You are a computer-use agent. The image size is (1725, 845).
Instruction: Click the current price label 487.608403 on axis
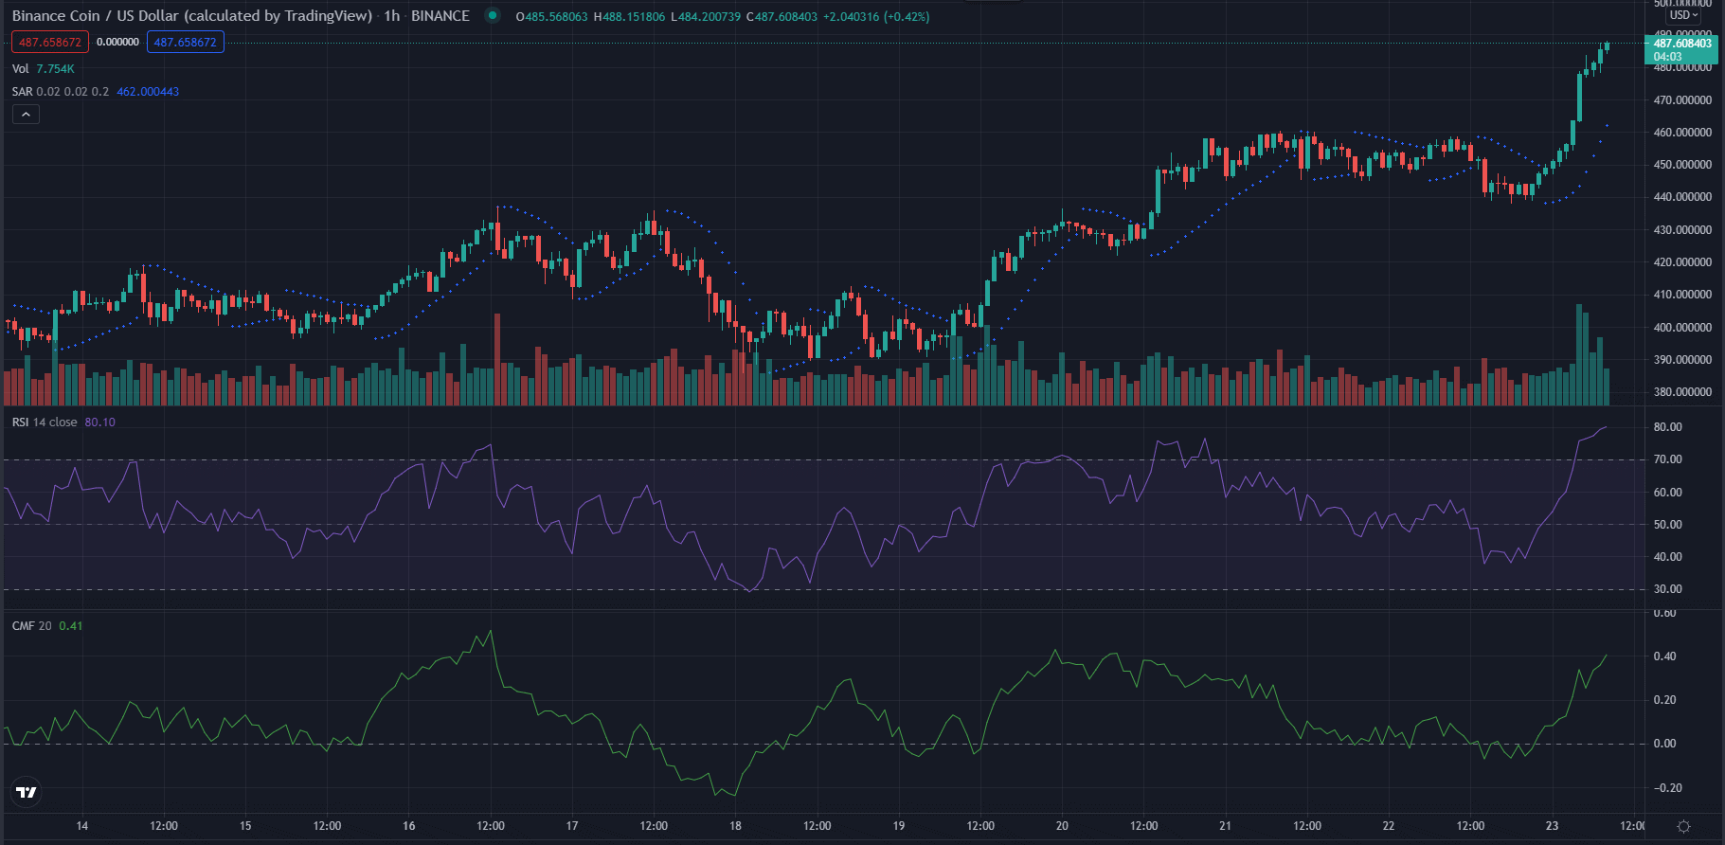(1682, 44)
